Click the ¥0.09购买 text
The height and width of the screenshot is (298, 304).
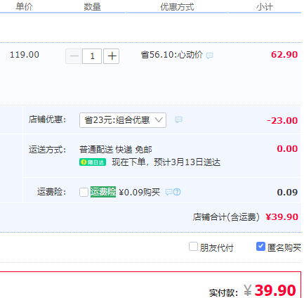point(140,193)
